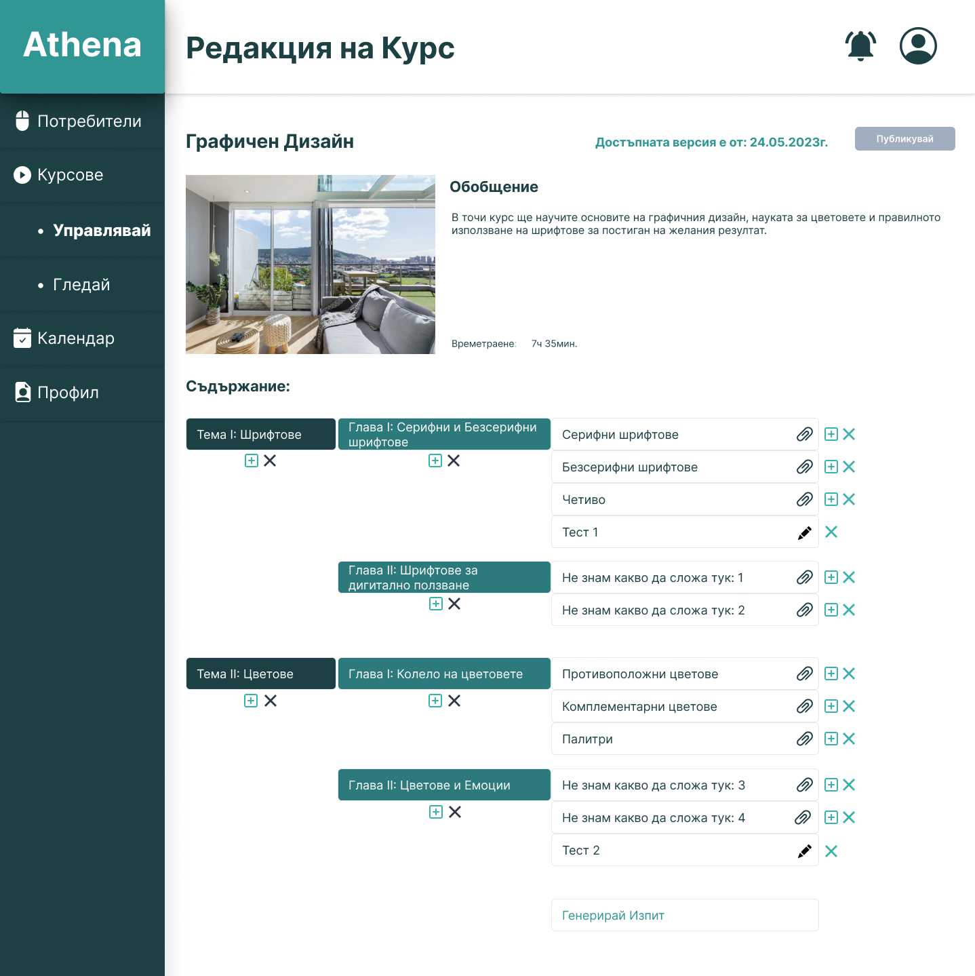Select Управлявай in the sidebar
975x976 pixels.
coord(102,231)
